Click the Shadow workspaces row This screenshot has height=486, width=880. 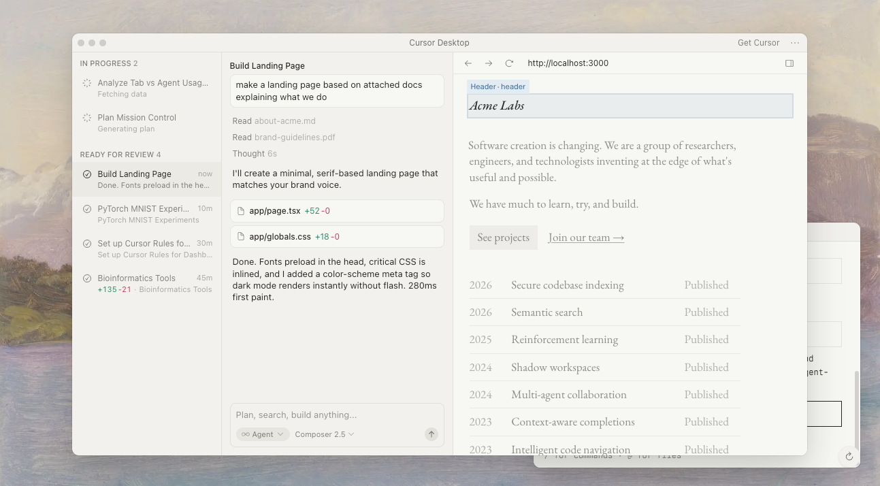pos(604,368)
